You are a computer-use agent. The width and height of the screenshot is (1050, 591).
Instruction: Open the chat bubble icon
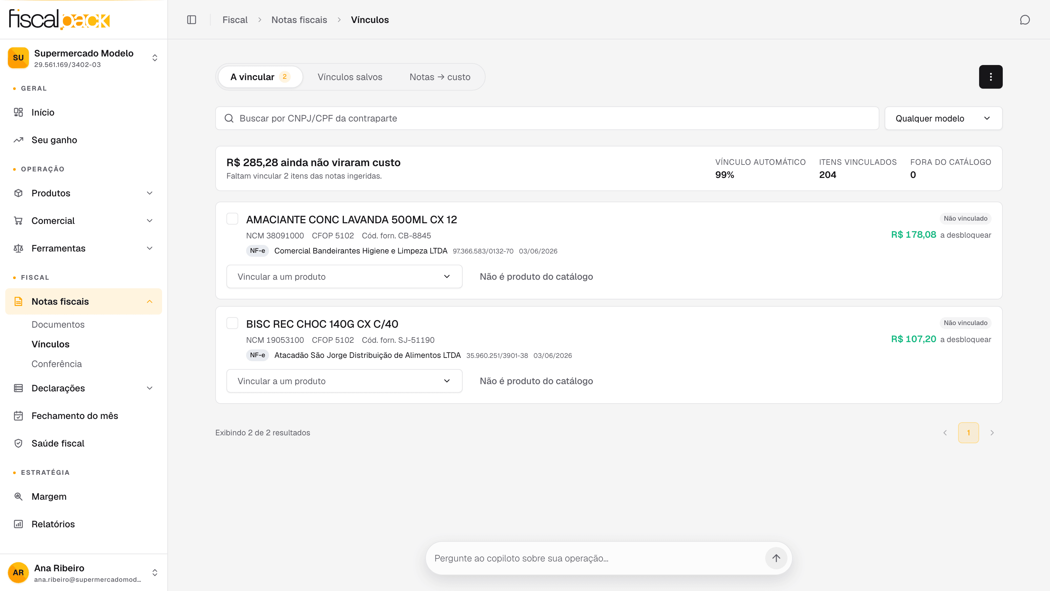[1025, 20]
